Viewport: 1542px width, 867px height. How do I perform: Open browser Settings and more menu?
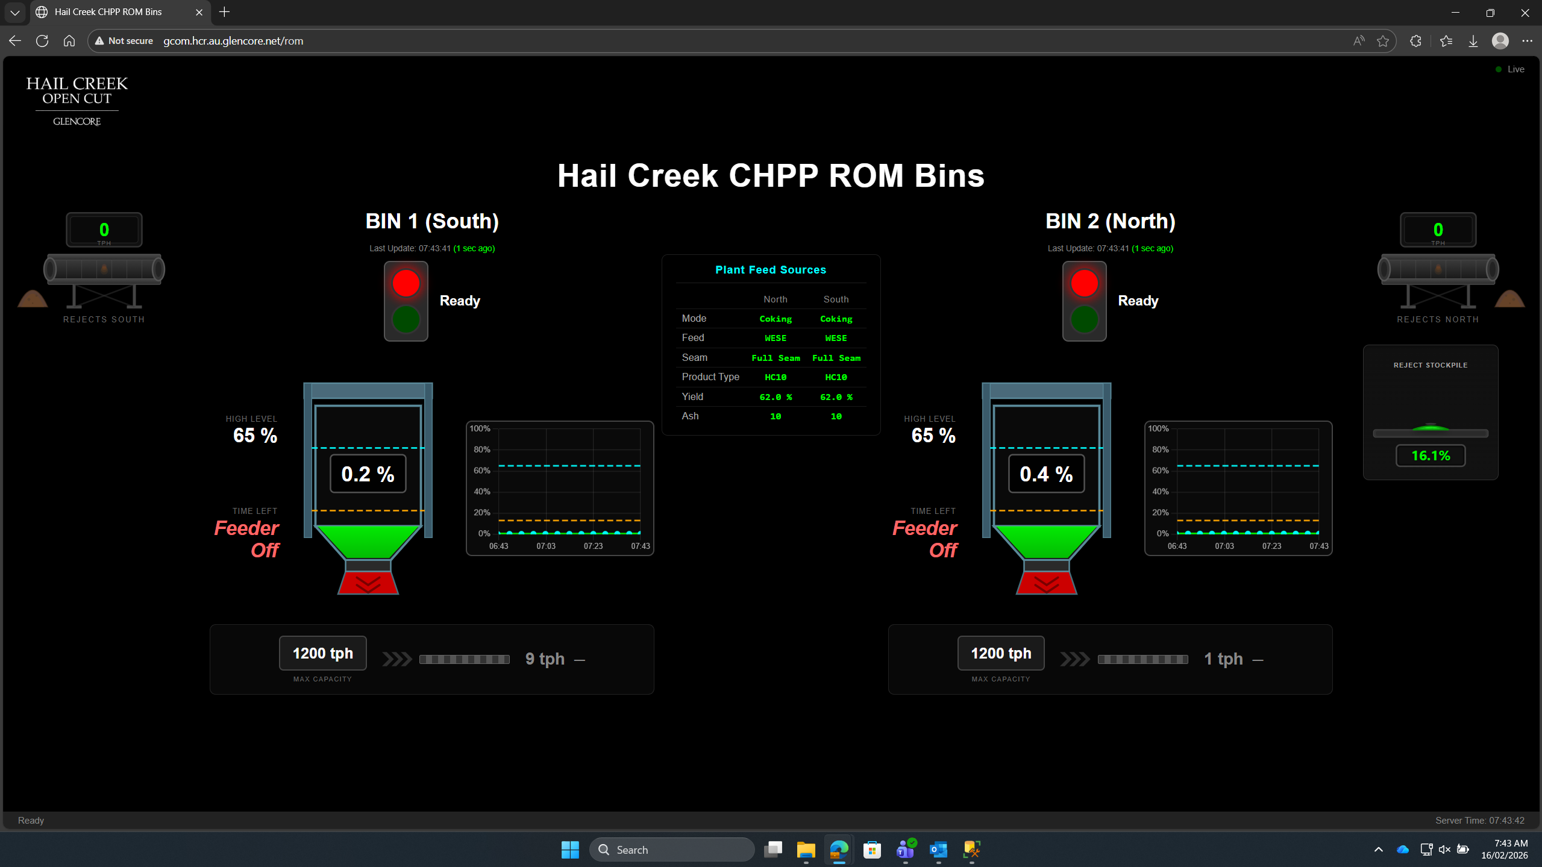click(x=1526, y=41)
